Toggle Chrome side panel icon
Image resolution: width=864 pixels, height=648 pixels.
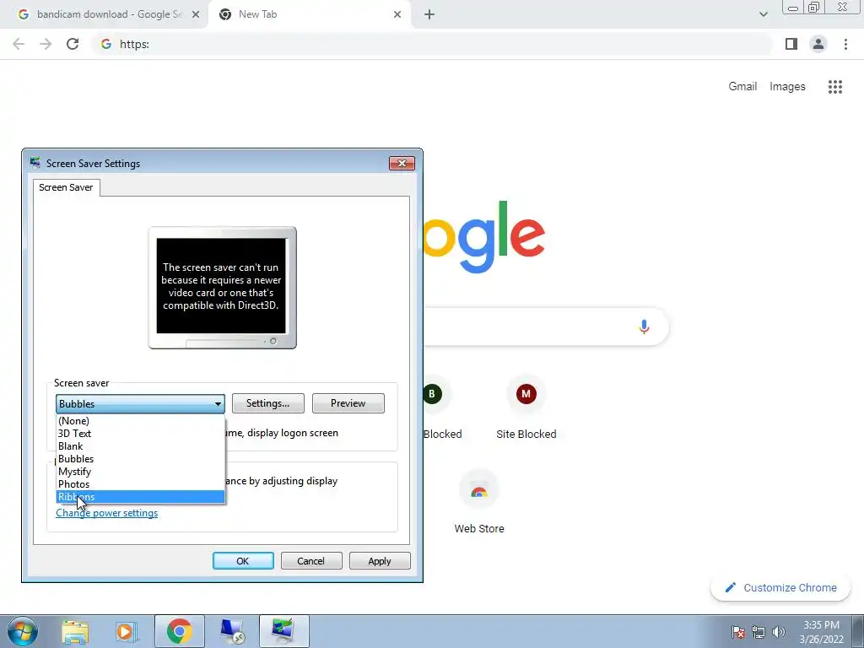791,44
